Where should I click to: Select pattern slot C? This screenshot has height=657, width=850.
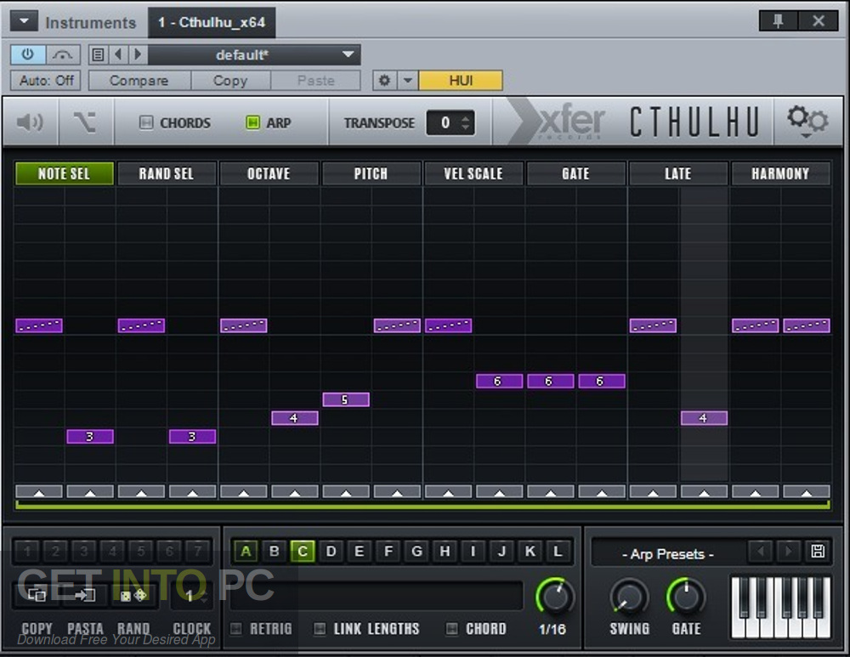pos(303,552)
